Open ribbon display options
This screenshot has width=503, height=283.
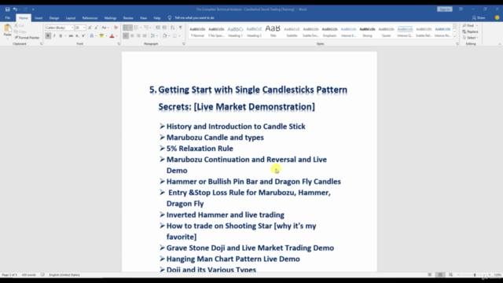(x=461, y=9)
